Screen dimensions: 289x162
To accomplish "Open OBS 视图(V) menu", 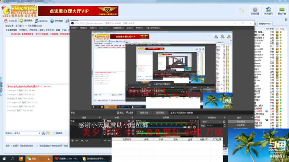I will pyautogui.click(x=93, y=28).
